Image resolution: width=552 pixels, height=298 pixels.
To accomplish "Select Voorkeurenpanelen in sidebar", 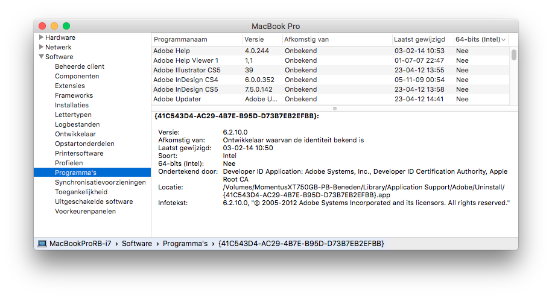I will [x=86, y=212].
